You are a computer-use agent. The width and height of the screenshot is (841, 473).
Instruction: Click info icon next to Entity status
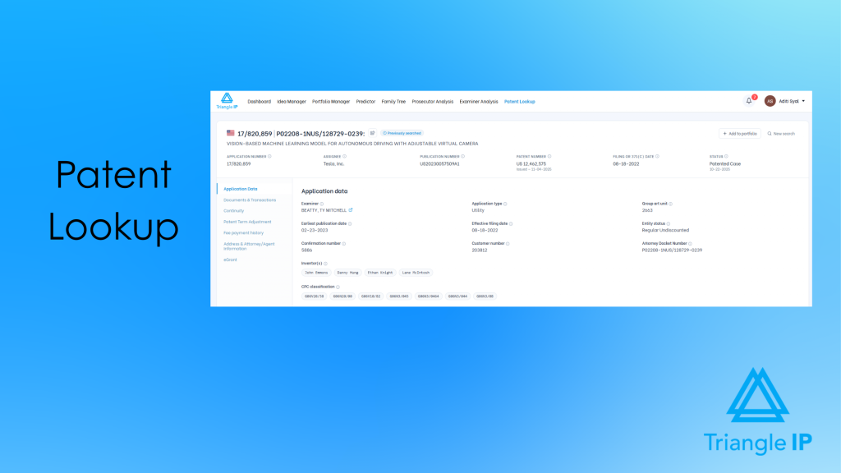[x=669, y=223]
